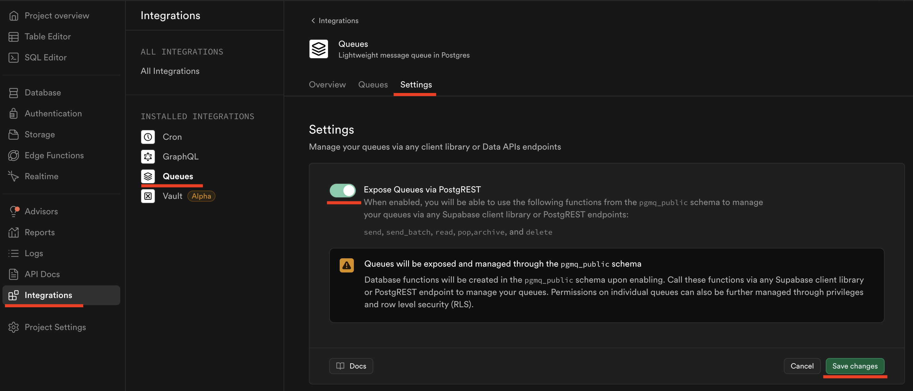
Task: Open the Project overview home icon
Action: pos(14,16)
